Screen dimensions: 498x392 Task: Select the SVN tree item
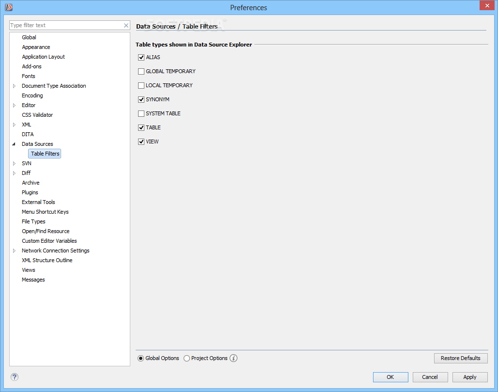coord(26,163)
